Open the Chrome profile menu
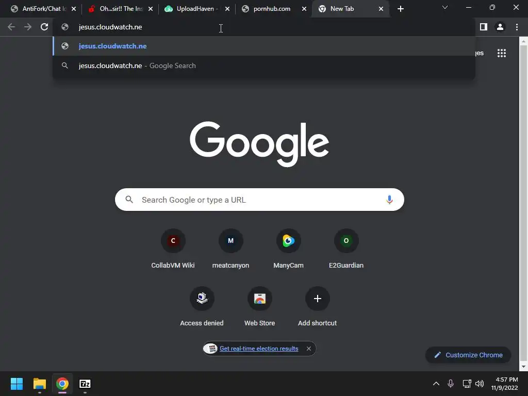Viewport: 528px width, 396px height. point(500,27)
